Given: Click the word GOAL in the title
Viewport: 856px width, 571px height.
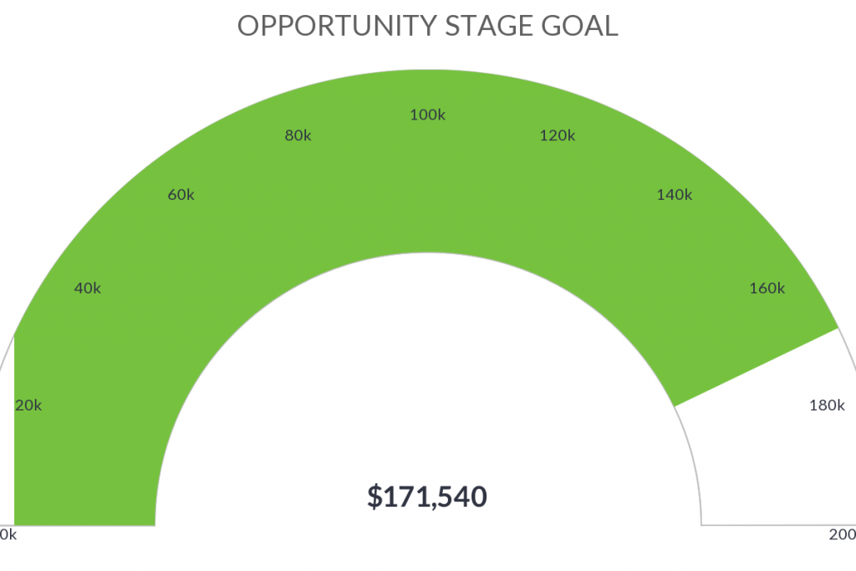Looking at the screenshot, I should point(579,26).
